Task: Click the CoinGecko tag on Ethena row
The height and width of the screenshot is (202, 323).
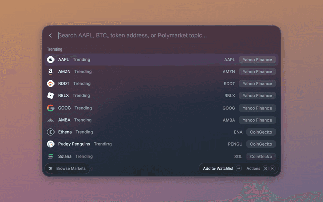Action: click(x=261, y=132)
